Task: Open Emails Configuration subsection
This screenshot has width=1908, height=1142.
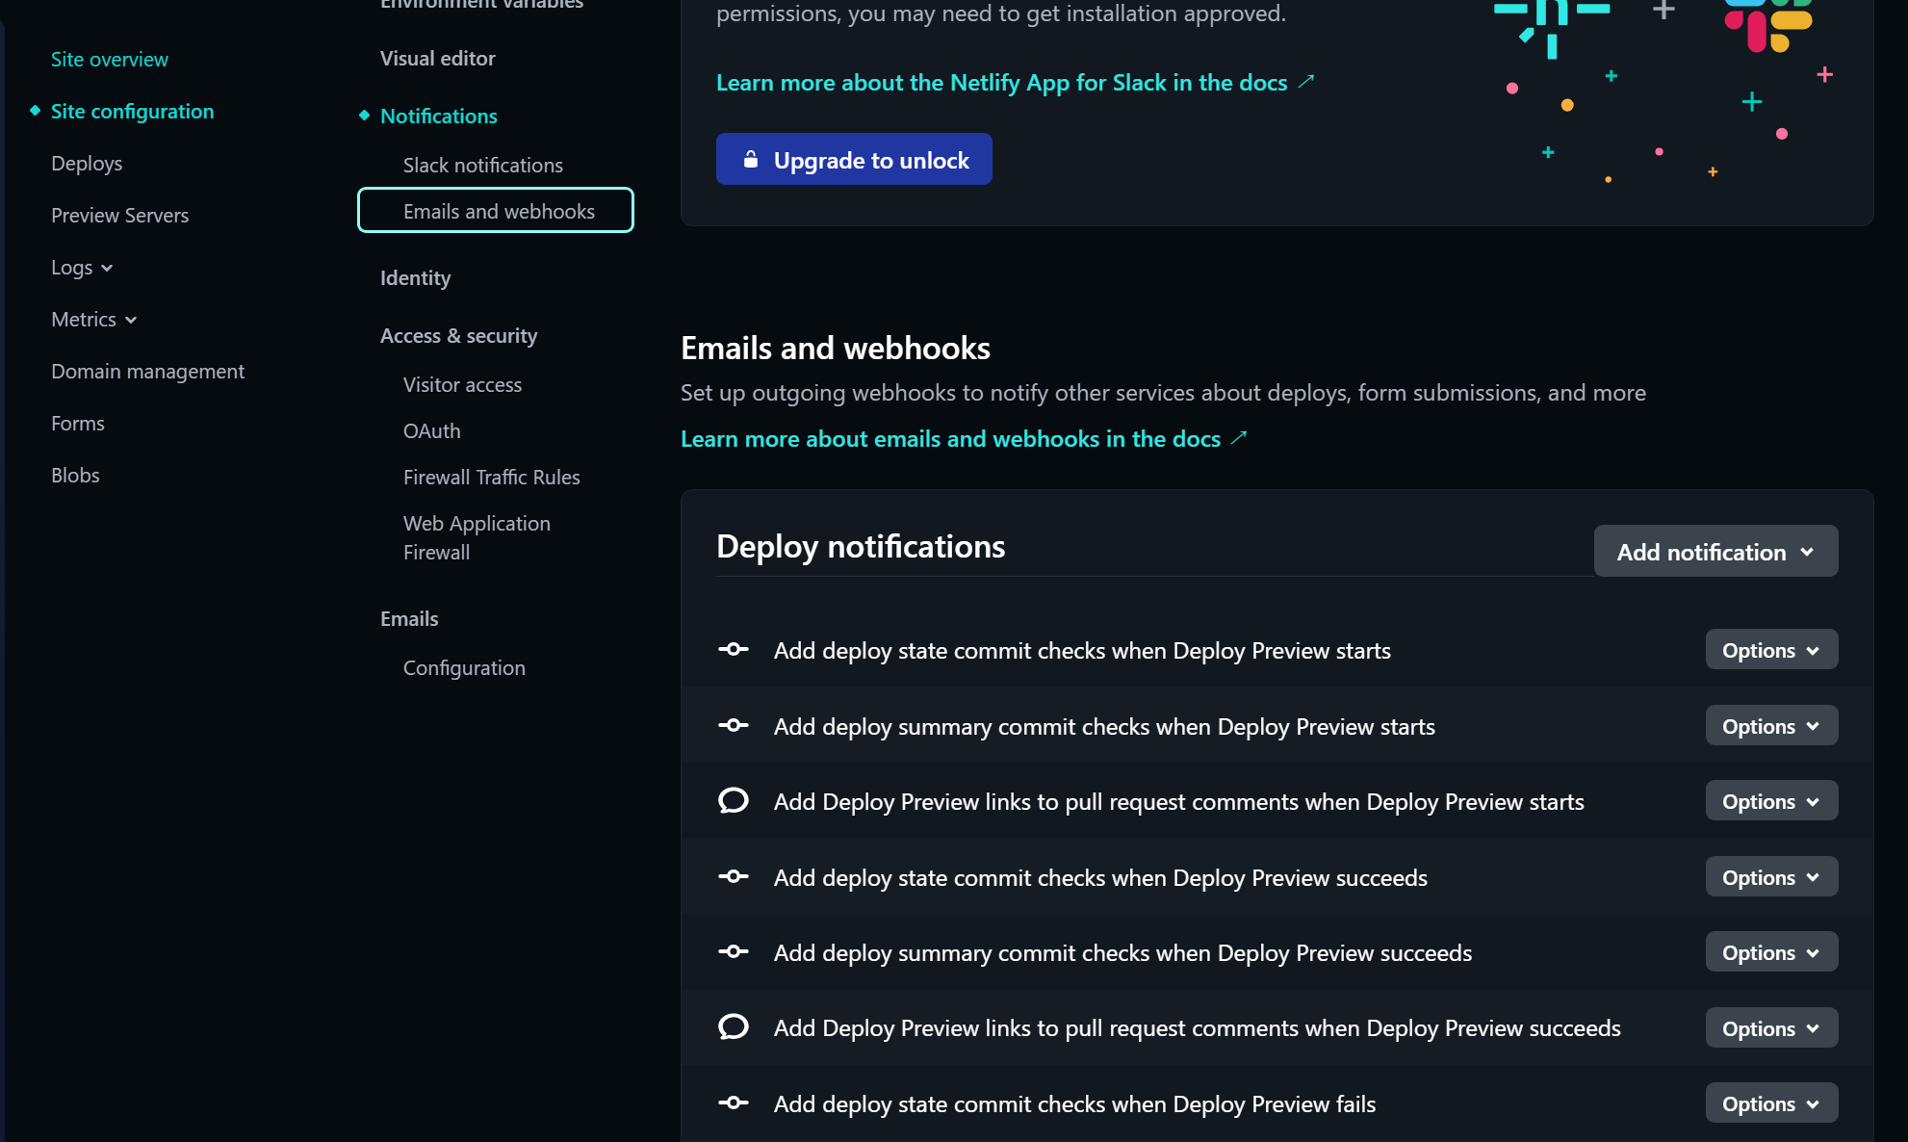Action: 465,668
